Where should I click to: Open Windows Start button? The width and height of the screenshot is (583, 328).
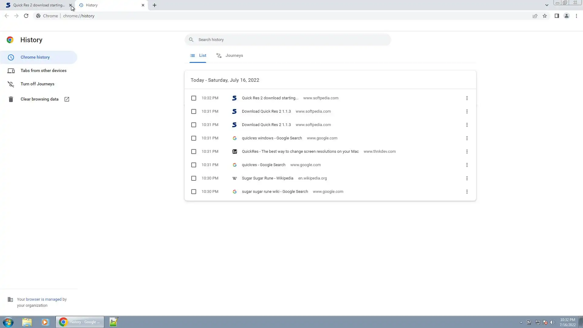pos(8,322)
